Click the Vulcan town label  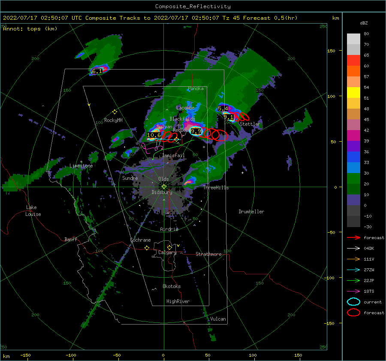218,319
